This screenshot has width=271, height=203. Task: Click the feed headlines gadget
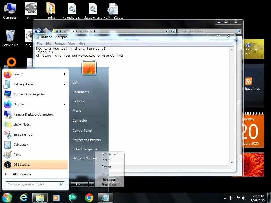(254, 86)
